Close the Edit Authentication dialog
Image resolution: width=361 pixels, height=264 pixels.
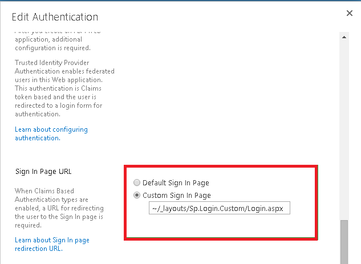click(349, 13)
